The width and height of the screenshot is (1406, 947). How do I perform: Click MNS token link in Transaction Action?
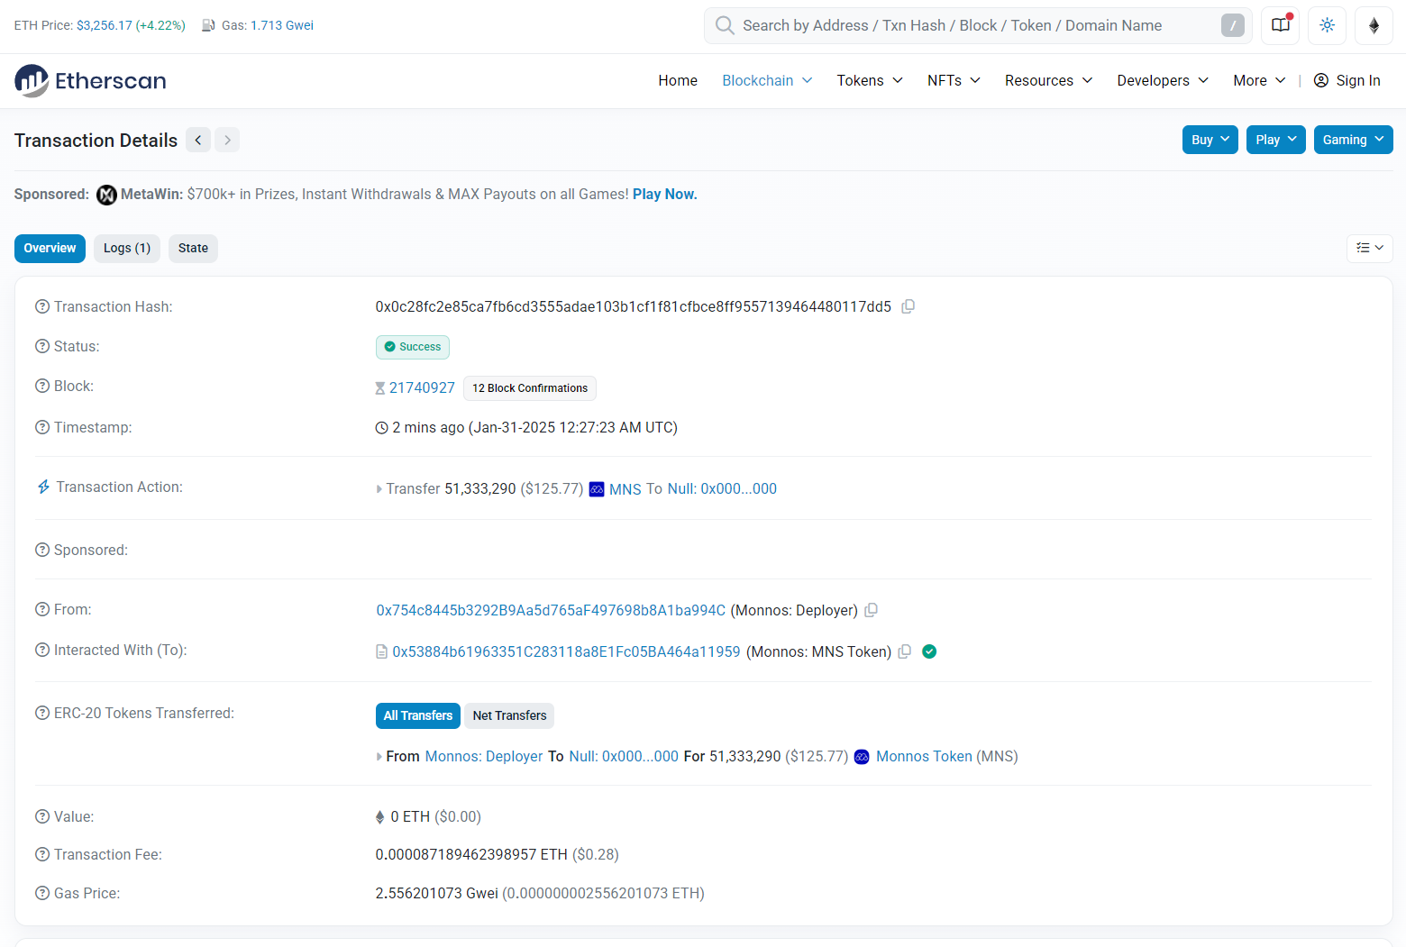click(x=625, y=489)
